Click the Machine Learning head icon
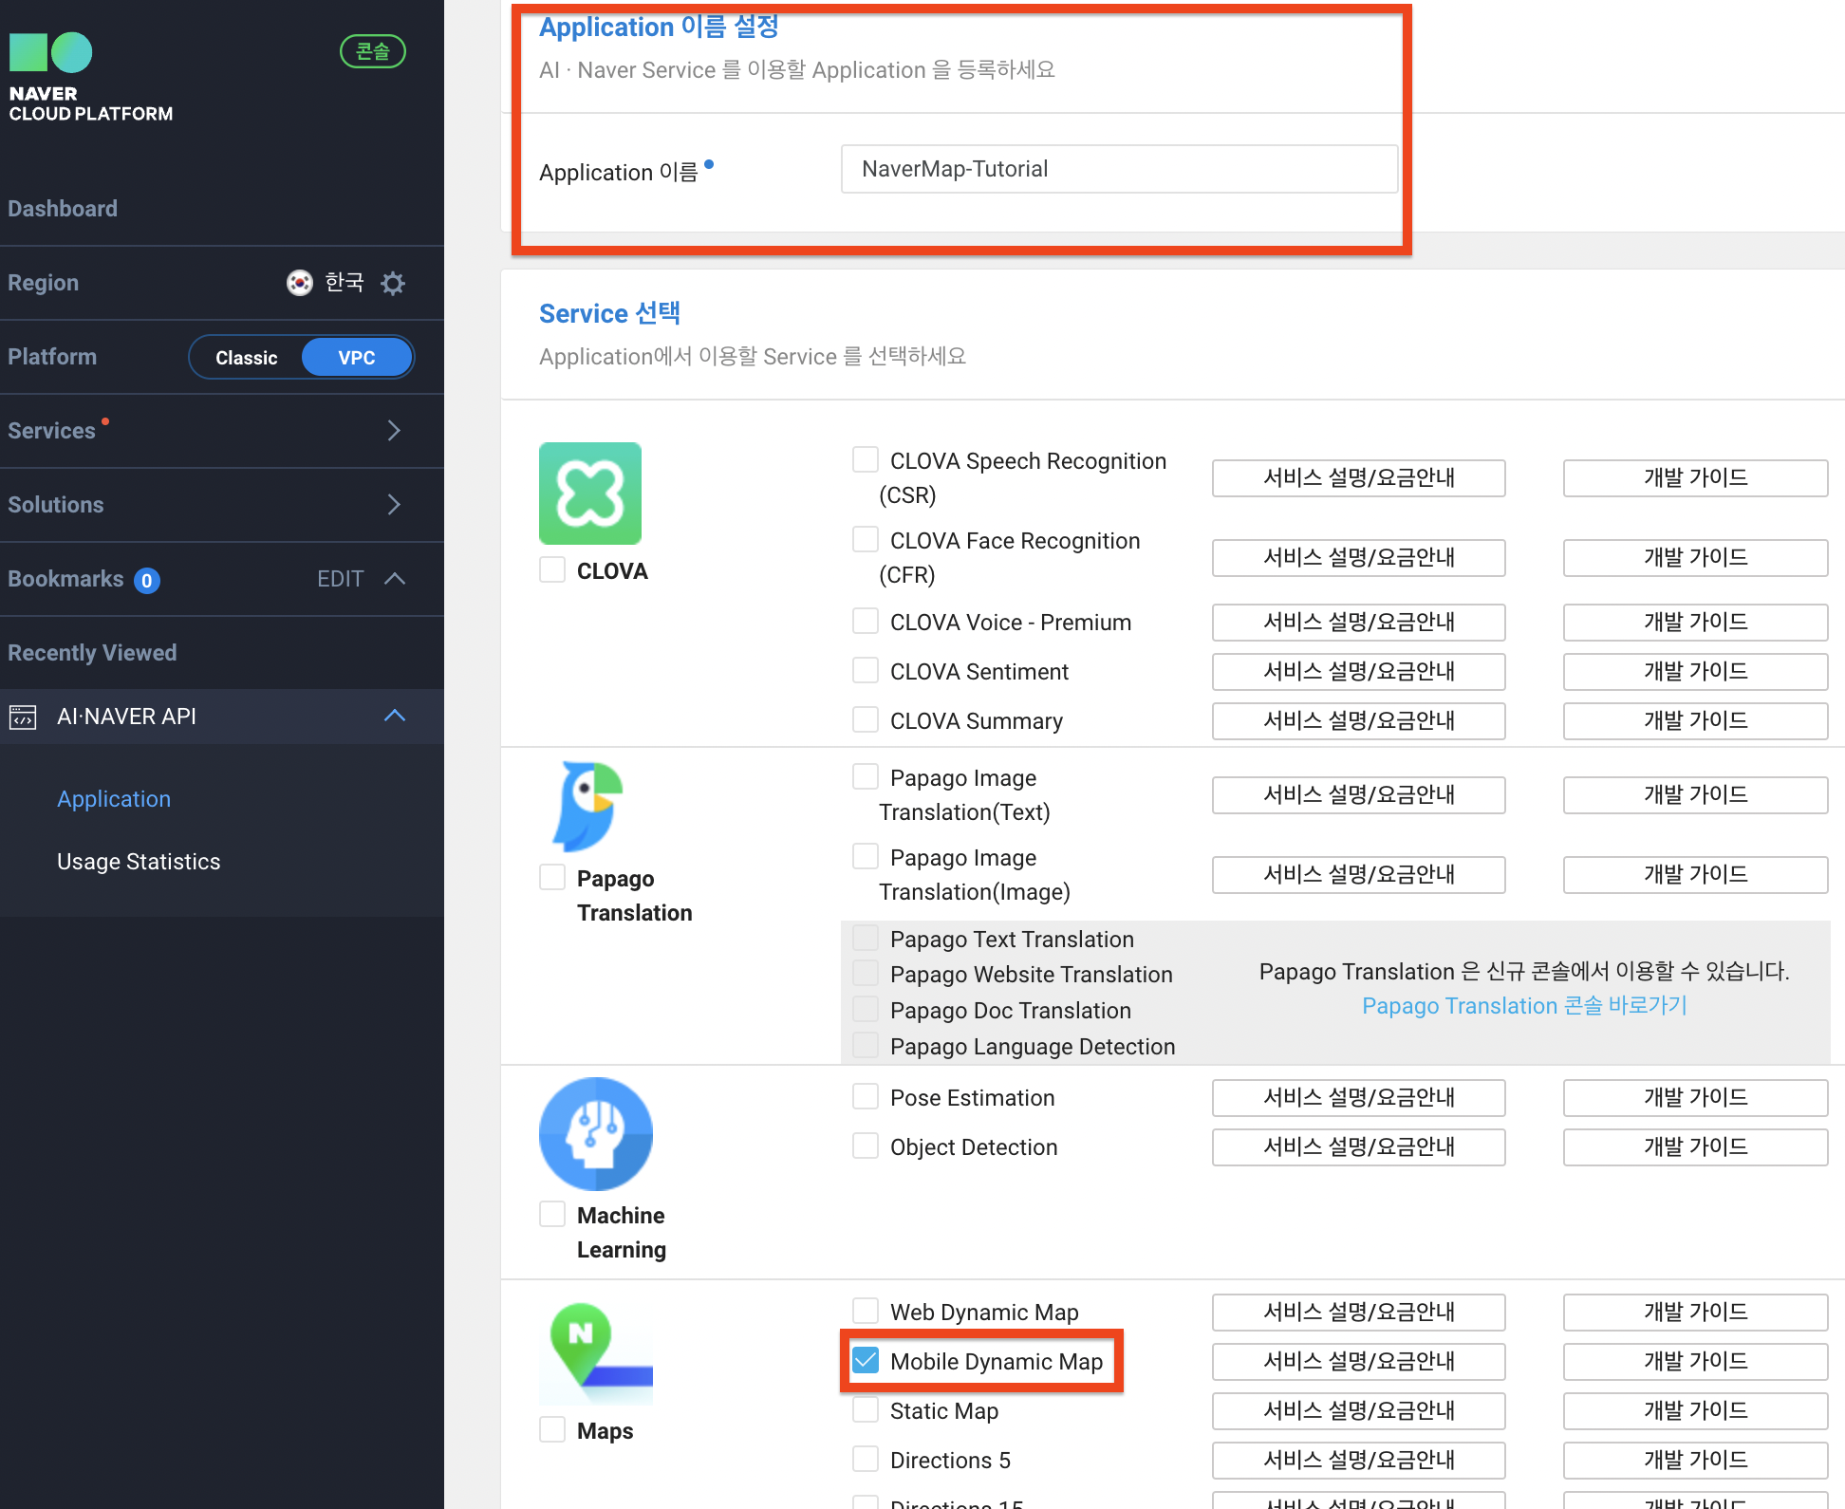The image size is (1845, 1509). pos(595,1134)
